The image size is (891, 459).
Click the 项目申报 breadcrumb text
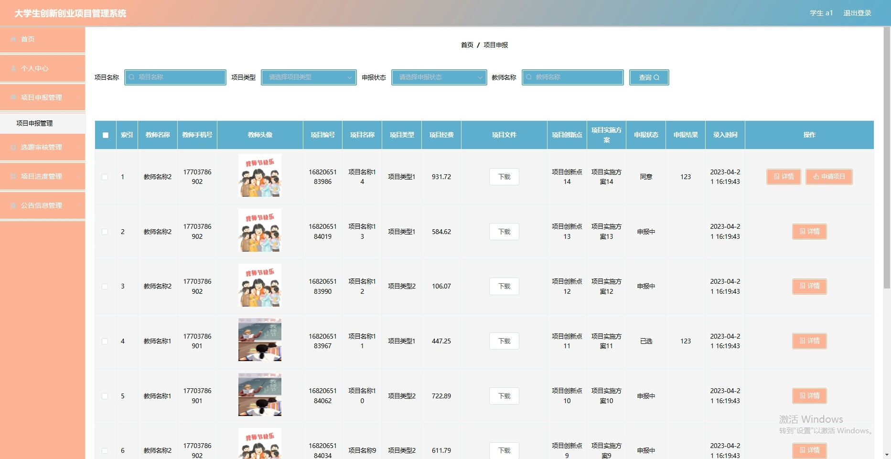point(496,45)
